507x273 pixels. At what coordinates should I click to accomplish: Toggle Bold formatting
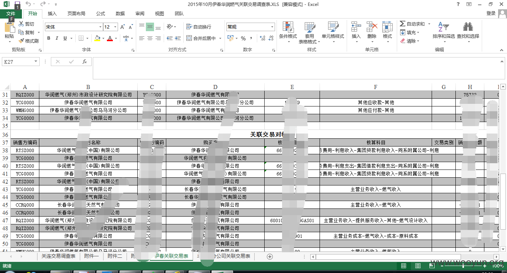click(x=49, y=38)
